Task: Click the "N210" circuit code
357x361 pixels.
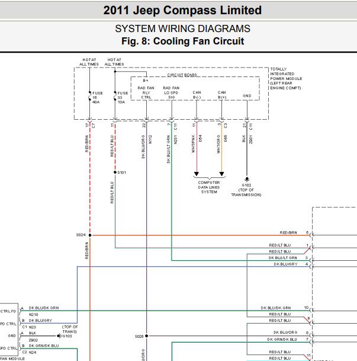Action: [x=34, y=315]
